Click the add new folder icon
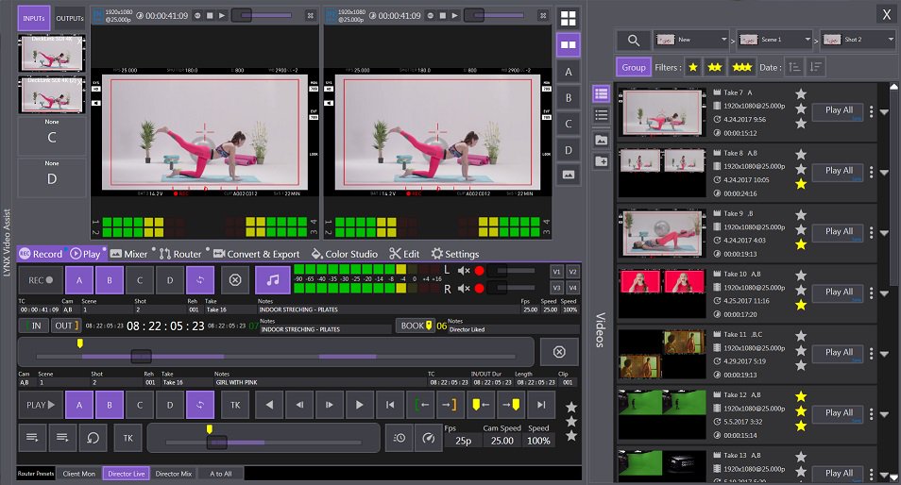Screen dimensions: 901x485 pos(601,162)
